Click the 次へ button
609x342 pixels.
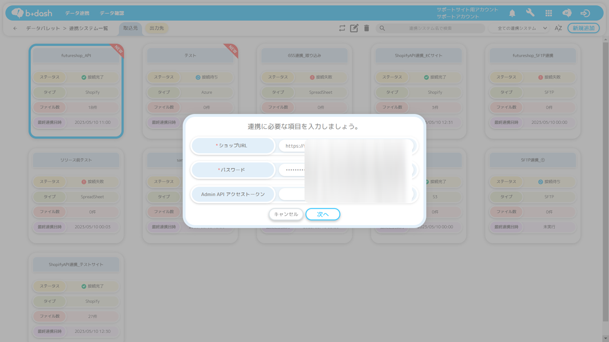[x=323, y=214]
